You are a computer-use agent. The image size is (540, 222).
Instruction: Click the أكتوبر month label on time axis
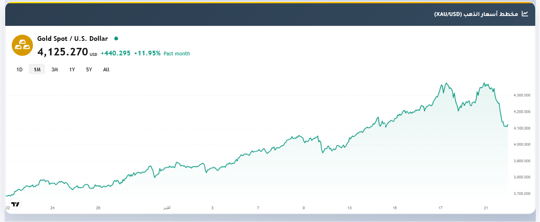click(x=166, y=208)
